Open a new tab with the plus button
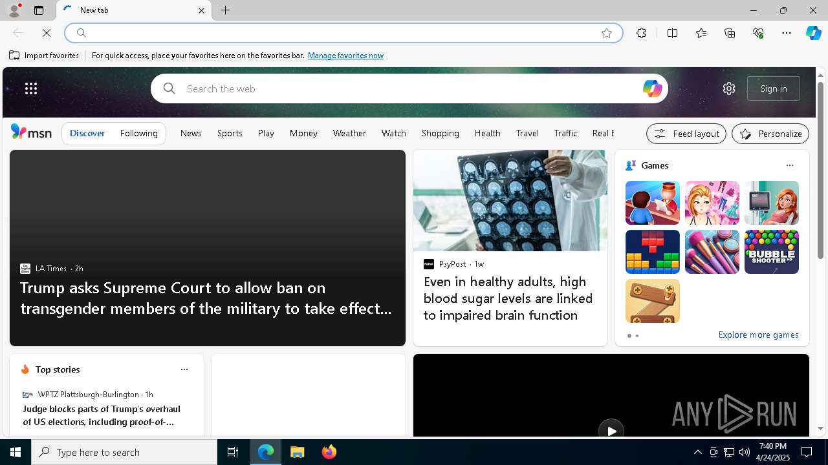The width and height of the screenshot is (828, 465). pos(226,10)
